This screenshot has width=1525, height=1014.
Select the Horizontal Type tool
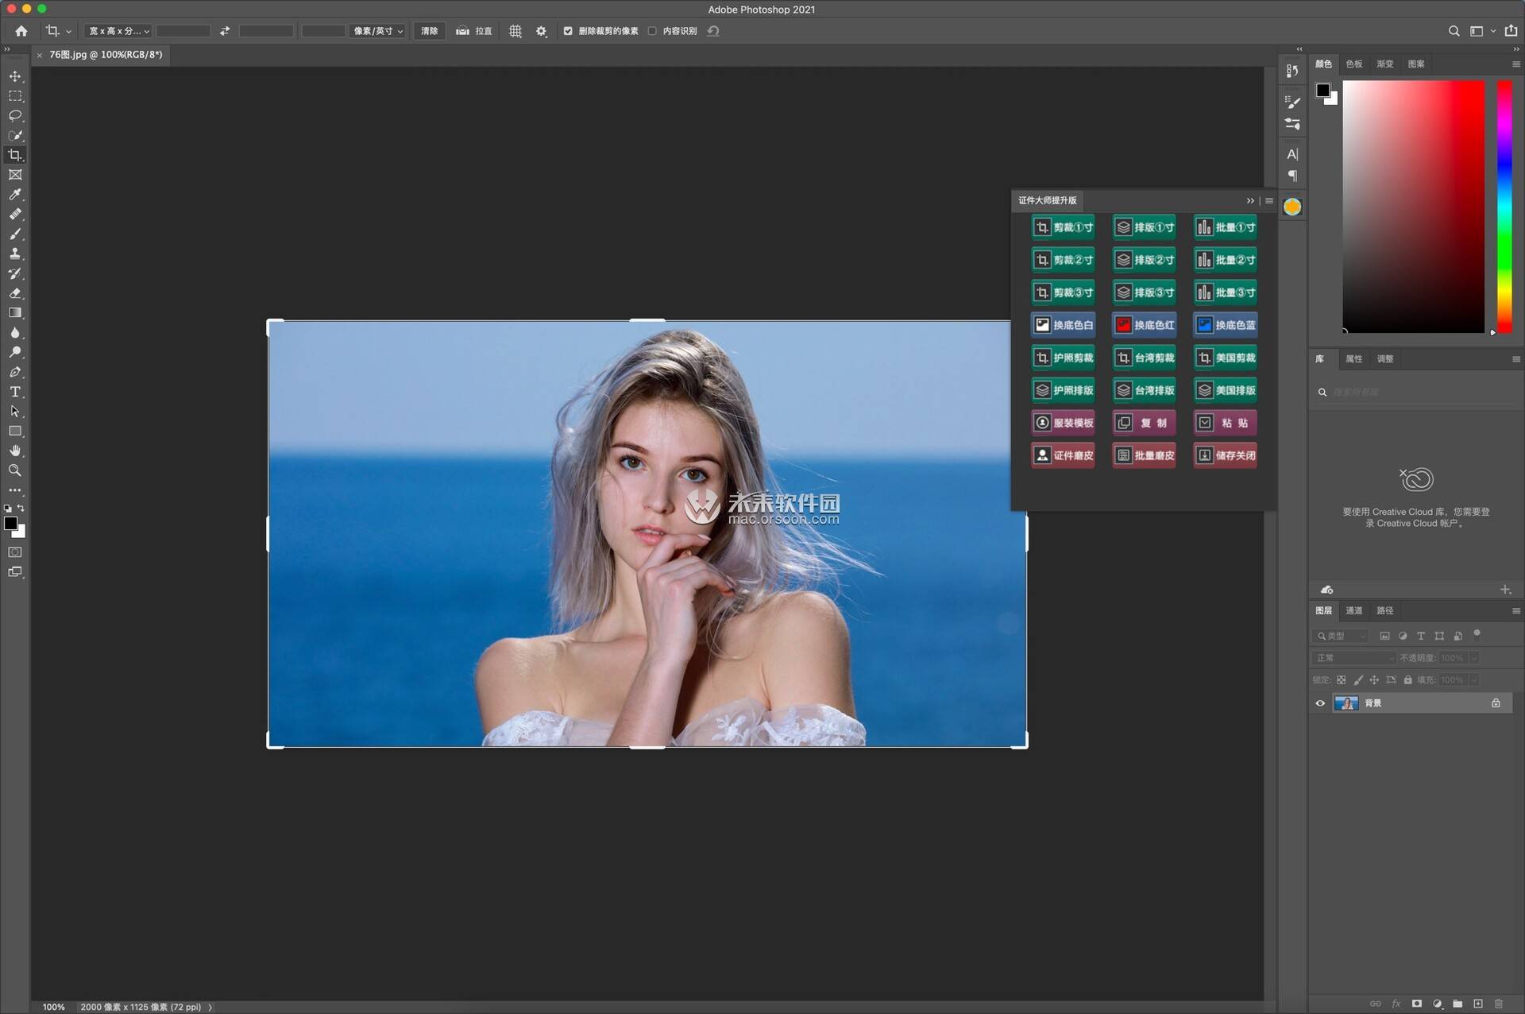point(15,392)
